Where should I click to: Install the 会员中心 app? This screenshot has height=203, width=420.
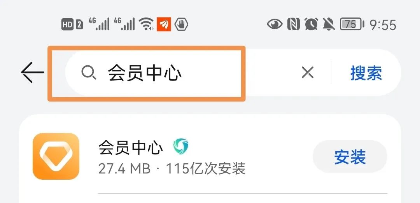tap(350, 157)
